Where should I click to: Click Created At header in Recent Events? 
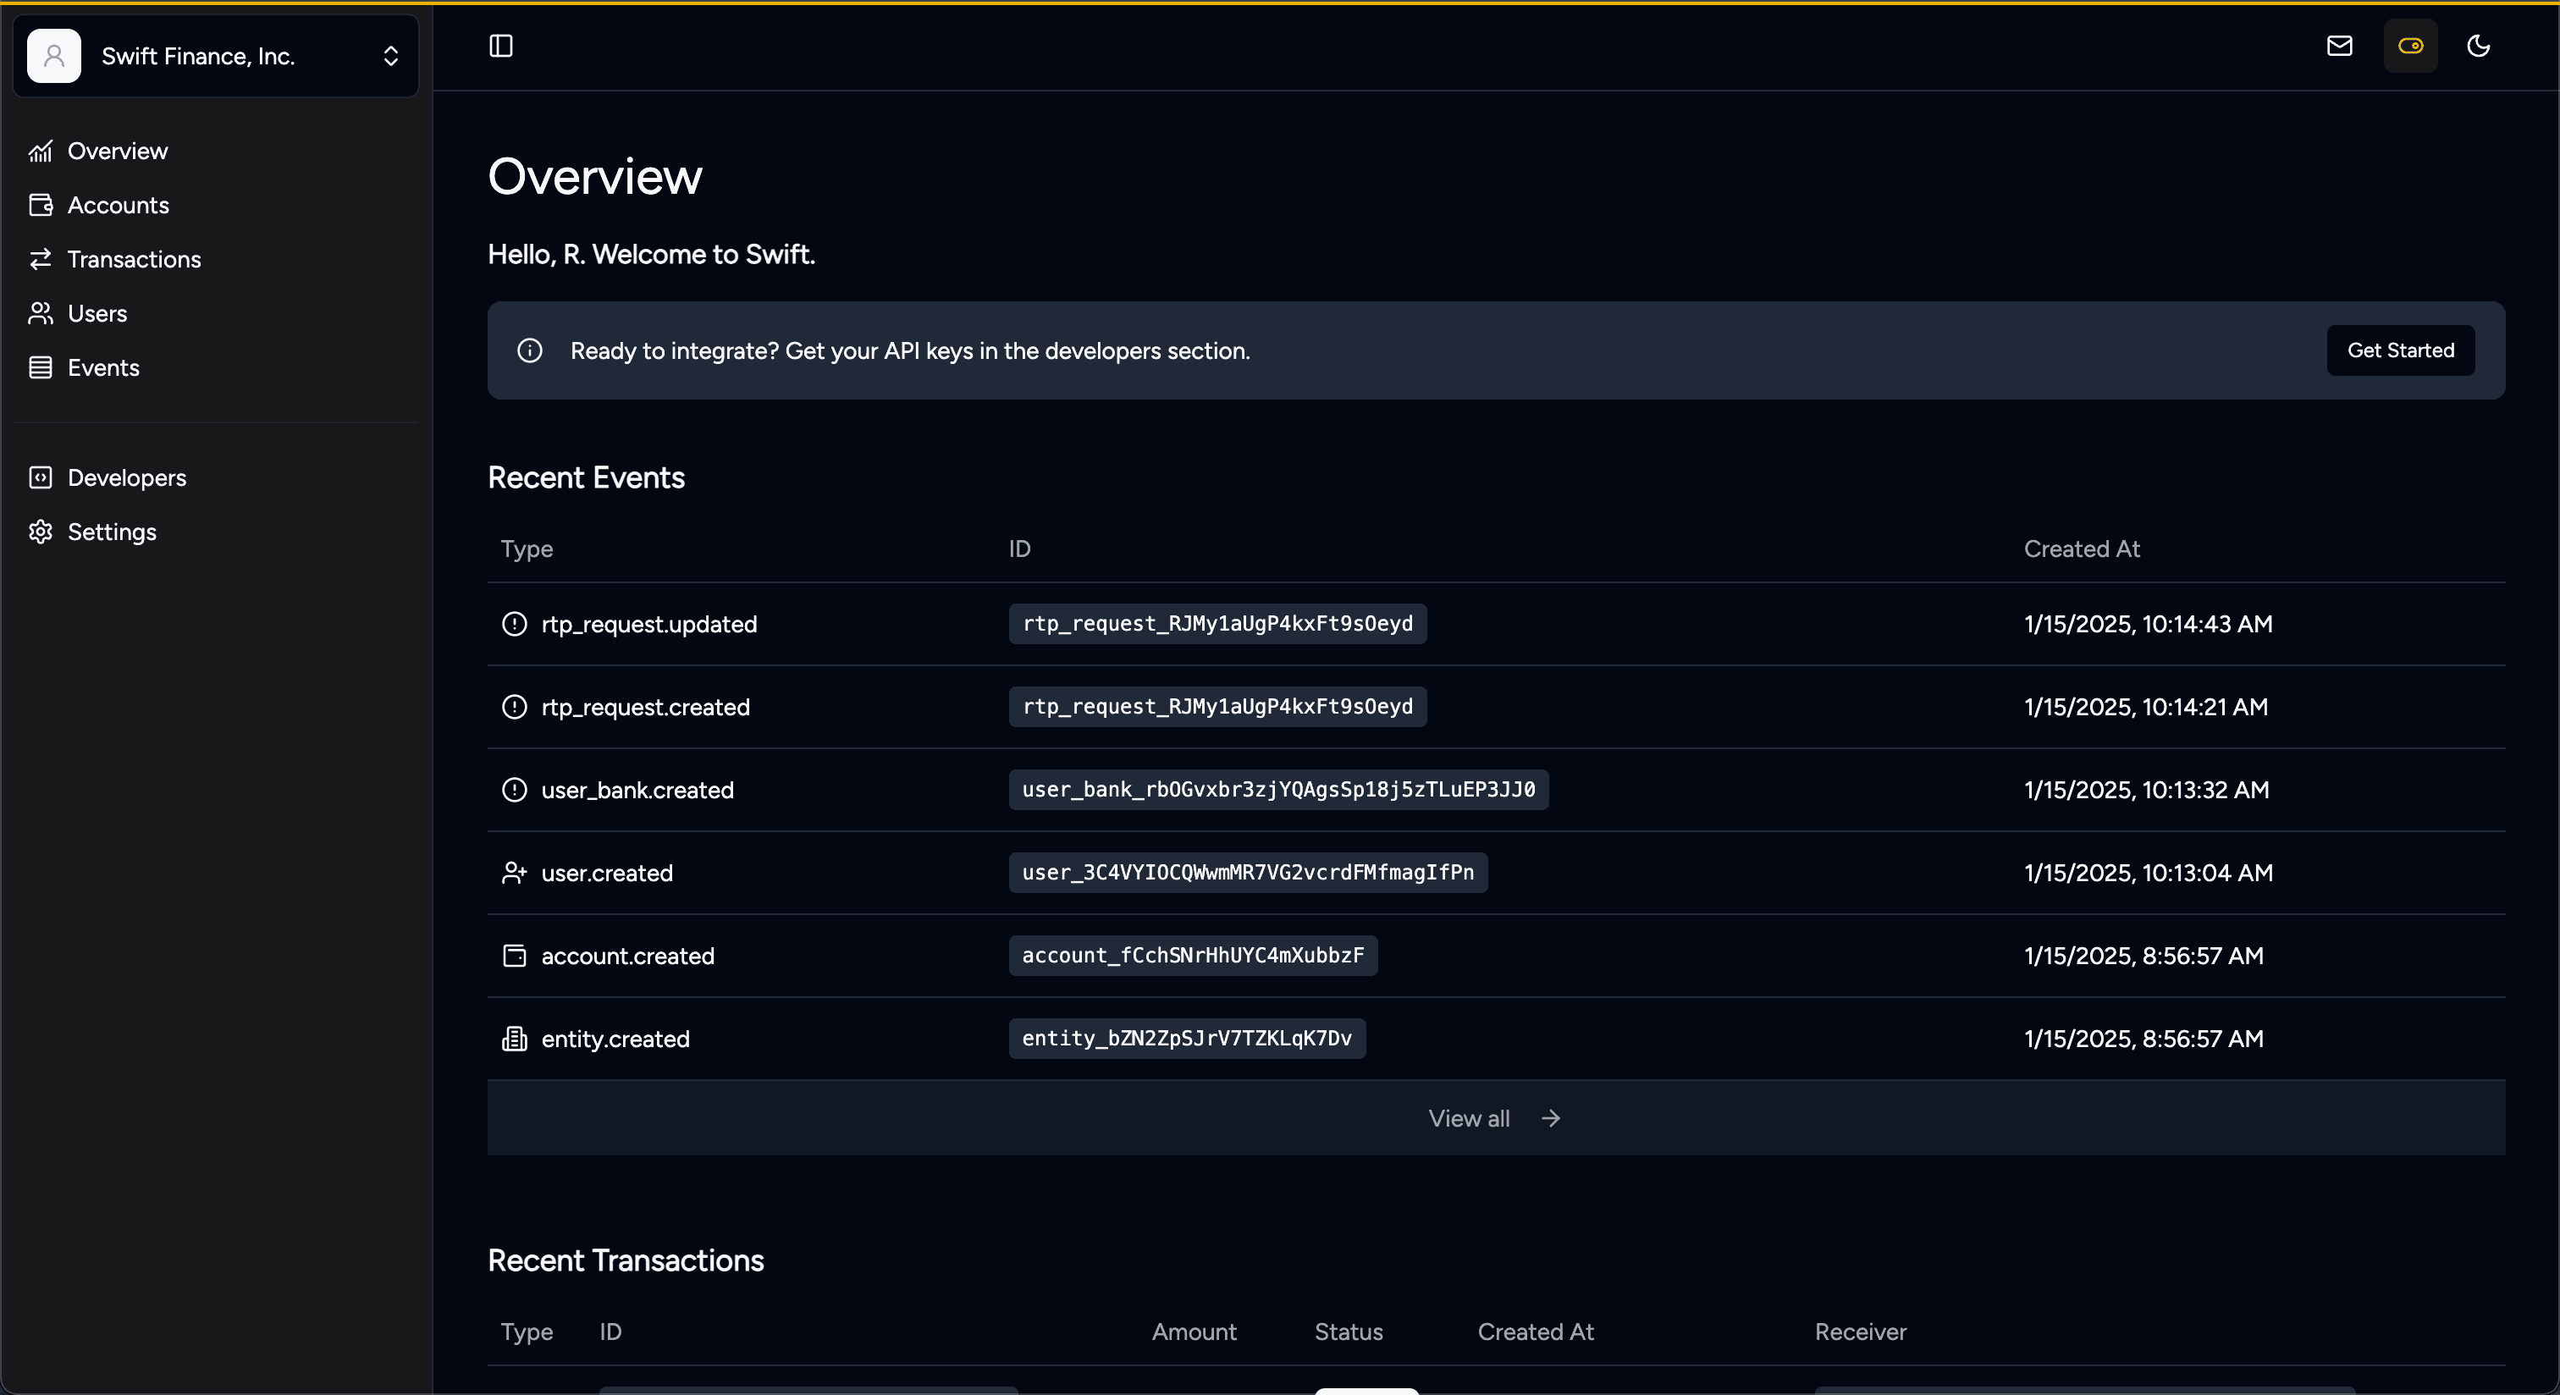(x=2082, y=549)
